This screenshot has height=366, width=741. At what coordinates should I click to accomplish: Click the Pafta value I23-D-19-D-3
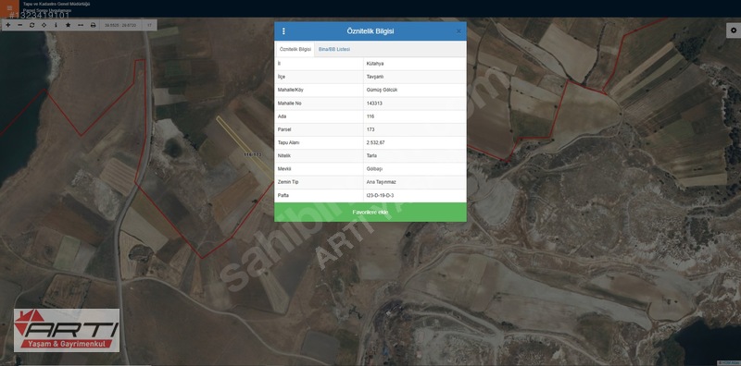[380, 195]
